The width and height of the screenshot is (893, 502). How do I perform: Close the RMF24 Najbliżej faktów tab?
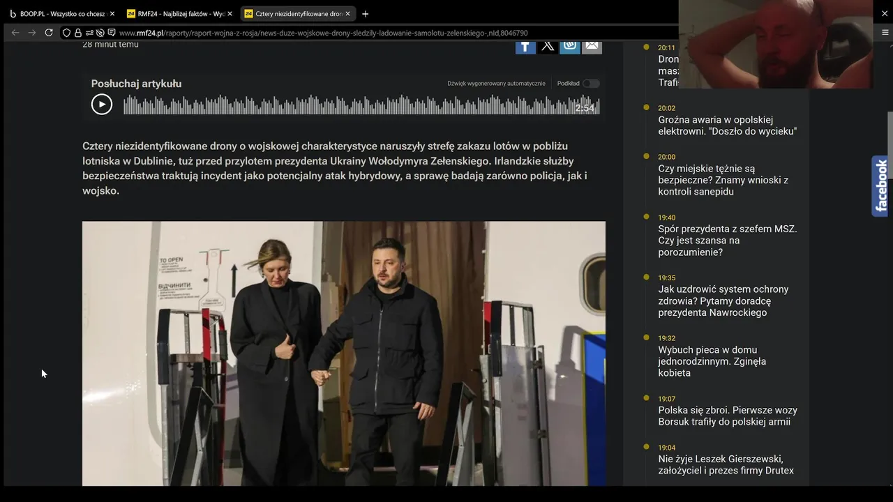click(x=230, y=14)
